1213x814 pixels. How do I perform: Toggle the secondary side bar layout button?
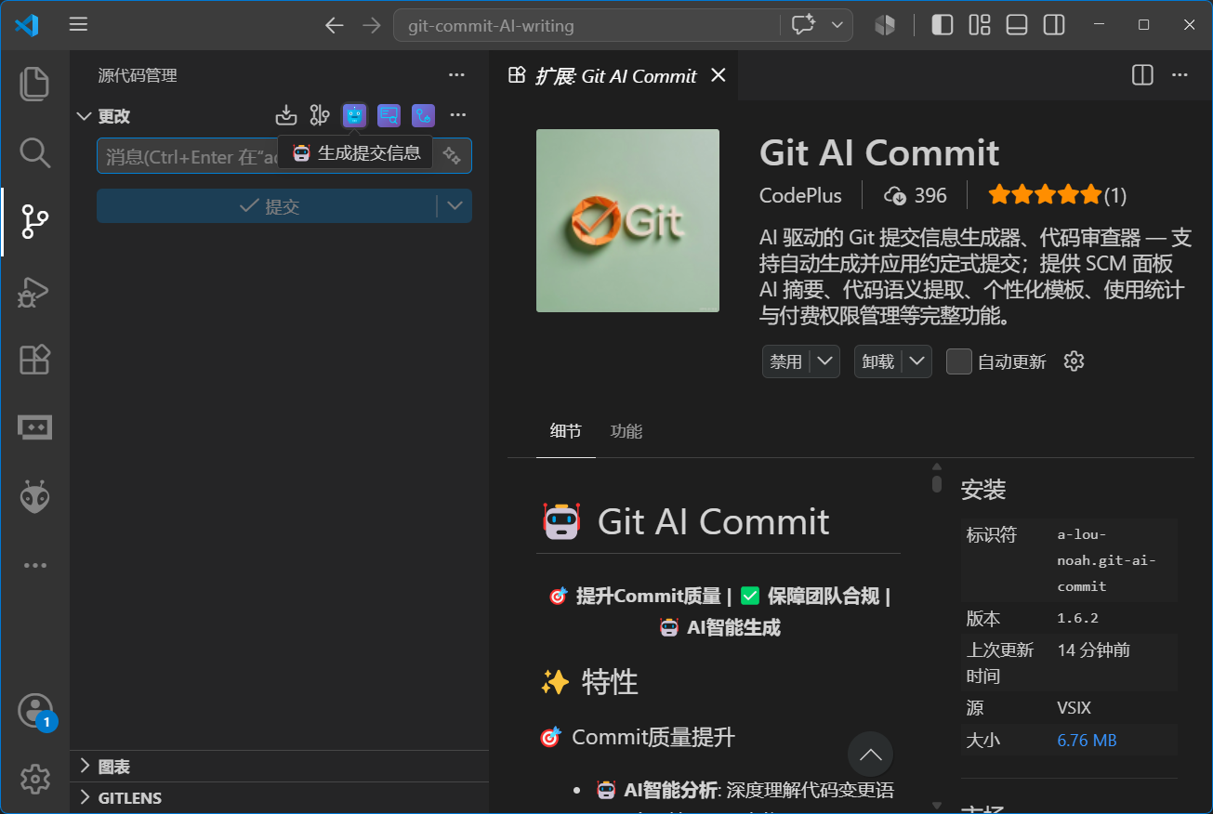pos(1054,25)
